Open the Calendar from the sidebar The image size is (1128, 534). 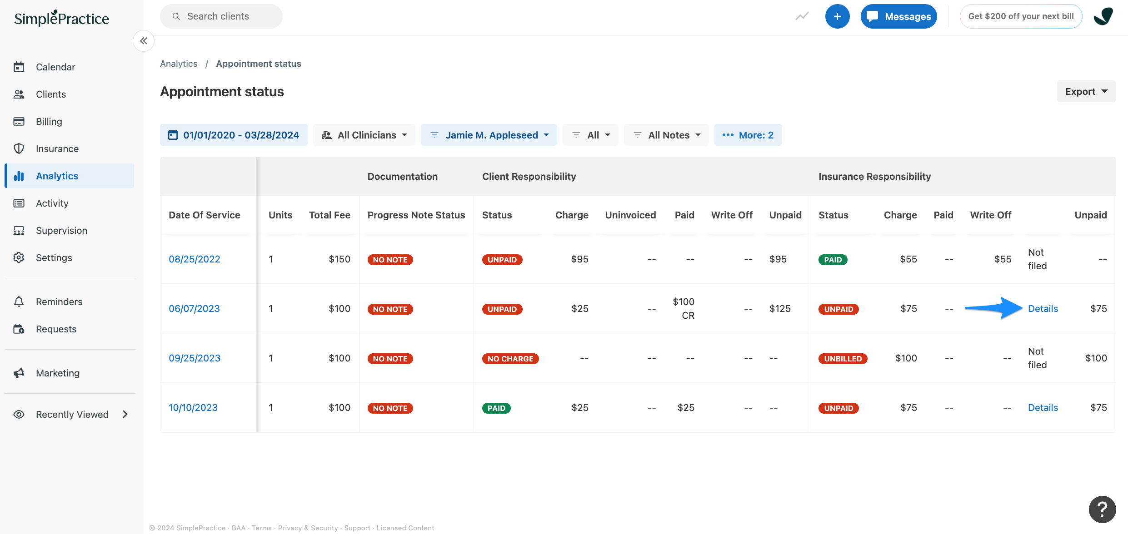pyautogui.click(x=55, y=67)
